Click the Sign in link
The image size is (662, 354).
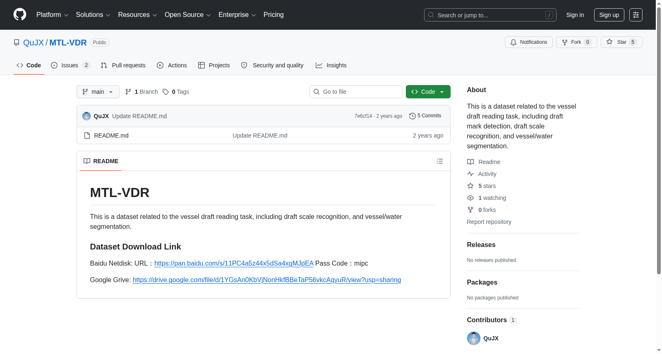click(x=575, y=15)
